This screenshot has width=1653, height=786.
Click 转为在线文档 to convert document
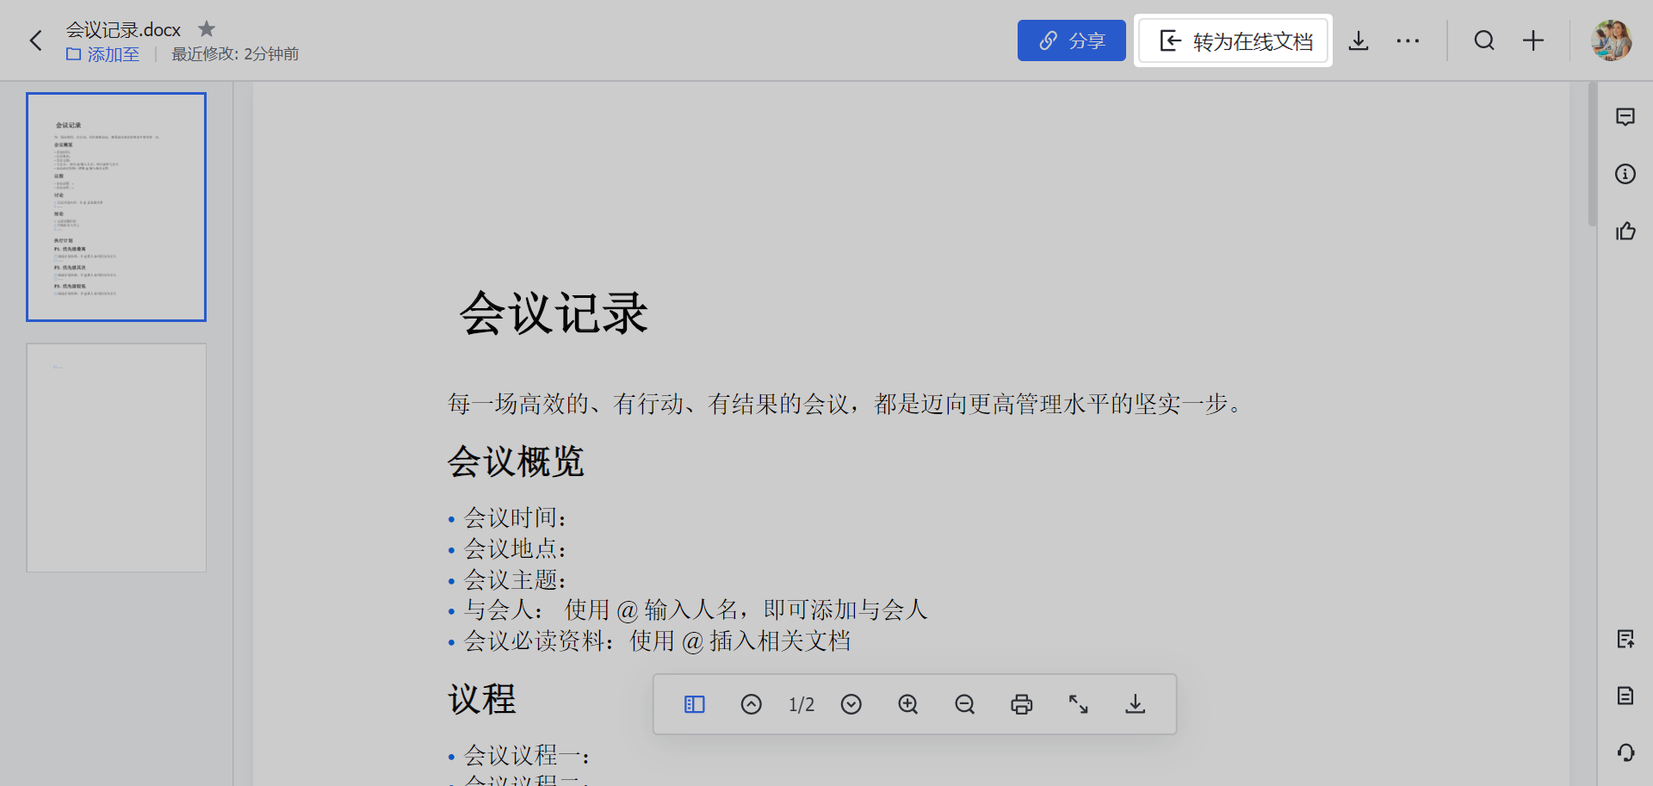(x=1233, y=40)
